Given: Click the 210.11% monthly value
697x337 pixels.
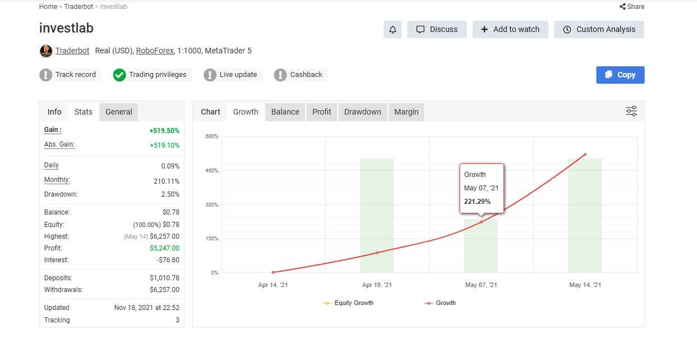Looking at the screenshot, I should 168,181.
